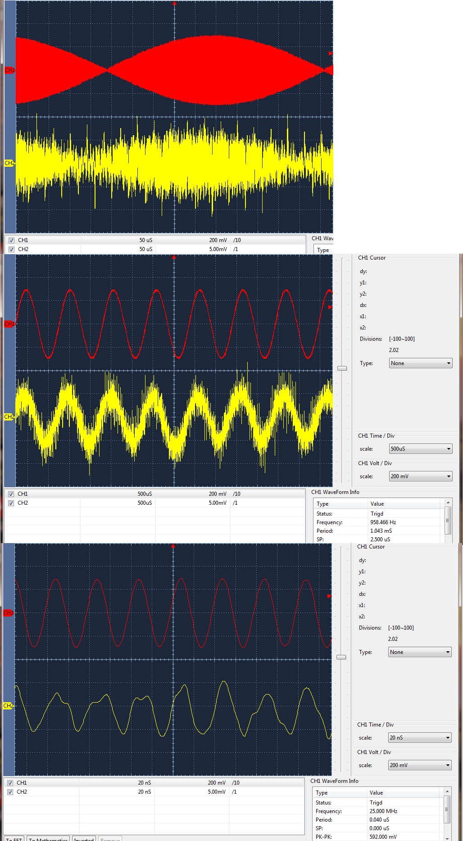Click the CH1 channel marker beside the 500uS plot
Image resolution: width=463 pixels, height=841 pixels.
(x=9, y=324)
